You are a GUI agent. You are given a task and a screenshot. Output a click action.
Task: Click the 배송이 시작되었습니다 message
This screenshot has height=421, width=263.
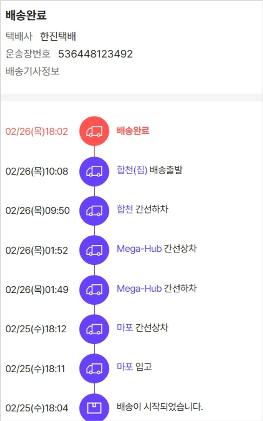[x=160, y=407]
